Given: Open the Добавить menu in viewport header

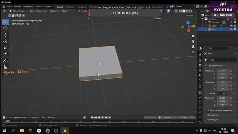Looking at the screenshot, I should pyautogui.click(x=54, y=11).
